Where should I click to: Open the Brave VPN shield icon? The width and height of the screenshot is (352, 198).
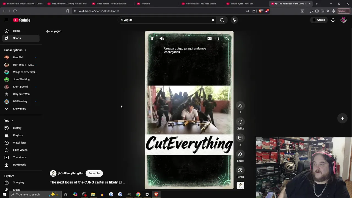pyautogui.click(x=333, y=11)
